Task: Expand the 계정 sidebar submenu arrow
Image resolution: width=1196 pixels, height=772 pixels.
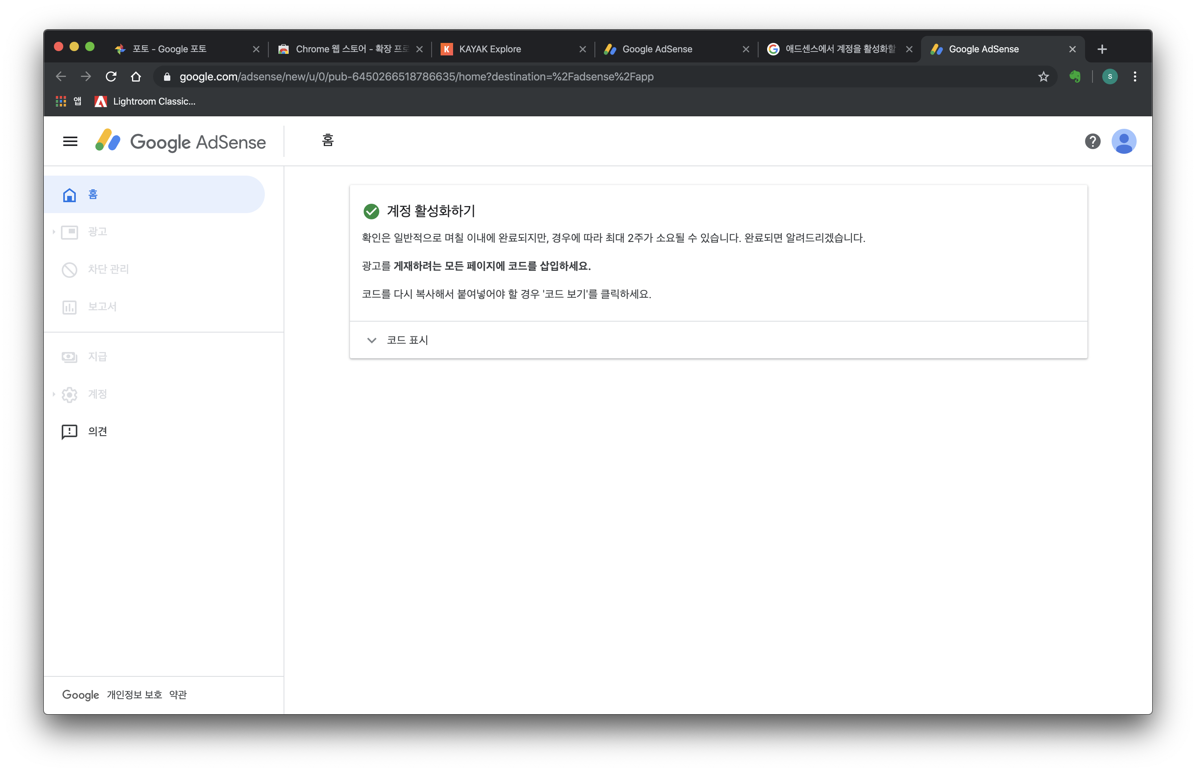Action: (x=54, y=394)
